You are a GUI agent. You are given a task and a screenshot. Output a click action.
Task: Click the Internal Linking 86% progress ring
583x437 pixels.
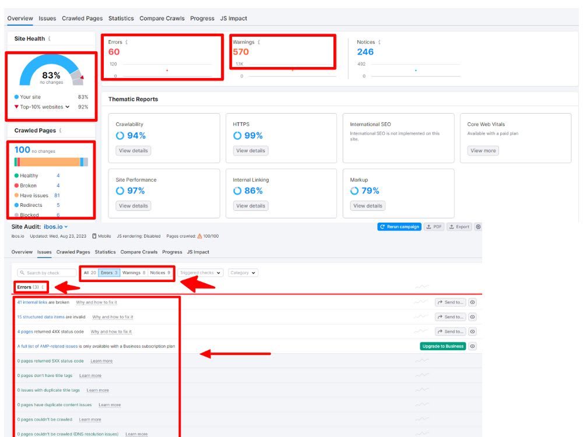pos(237,191)
